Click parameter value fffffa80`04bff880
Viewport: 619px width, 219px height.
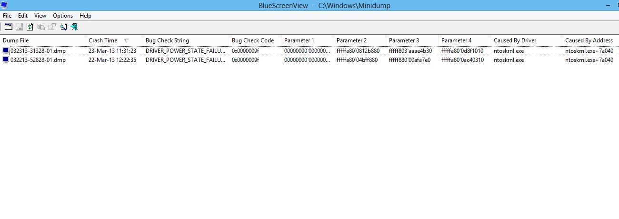point(357,60)
